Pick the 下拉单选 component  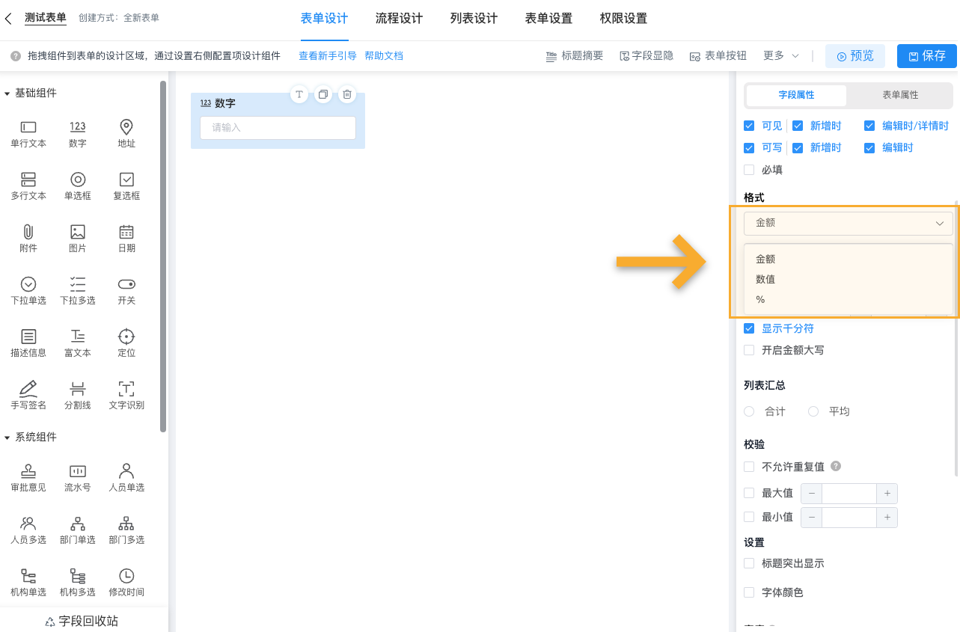click(x=28, y=290)
